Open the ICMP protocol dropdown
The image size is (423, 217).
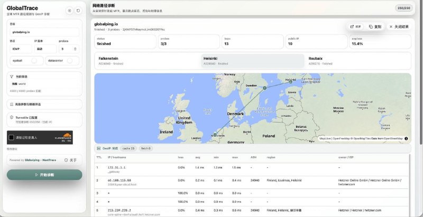pos(21,49)
